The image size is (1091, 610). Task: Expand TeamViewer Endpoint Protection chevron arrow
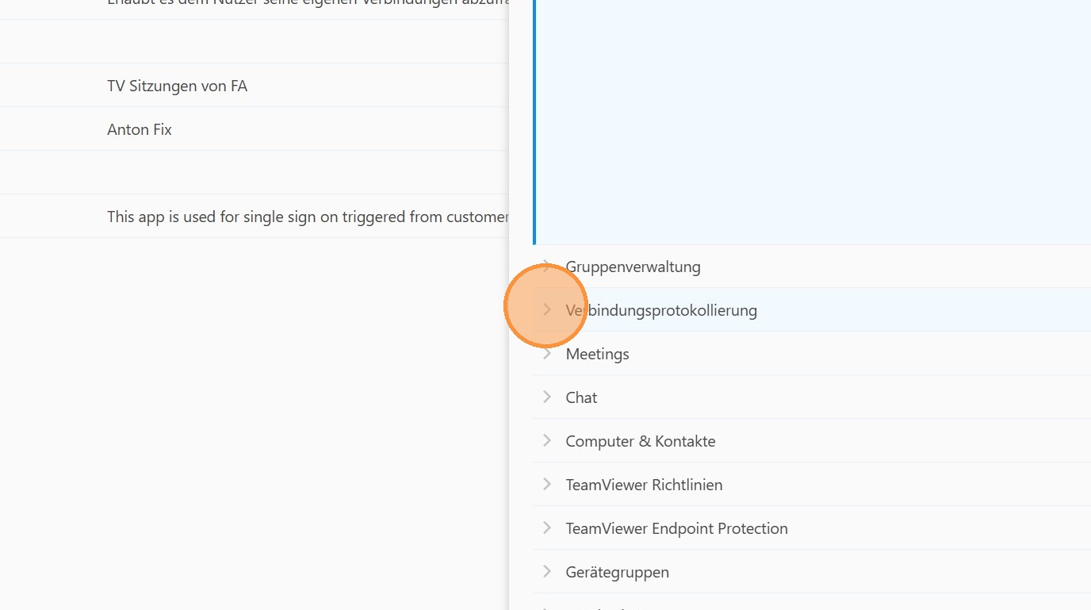(x=546, y=528)
